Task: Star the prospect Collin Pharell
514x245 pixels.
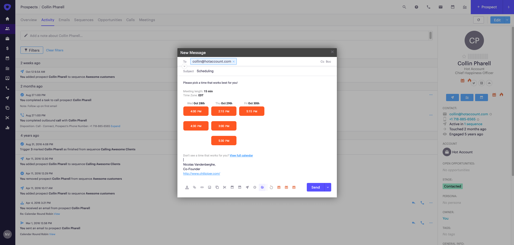Action: 464,56
